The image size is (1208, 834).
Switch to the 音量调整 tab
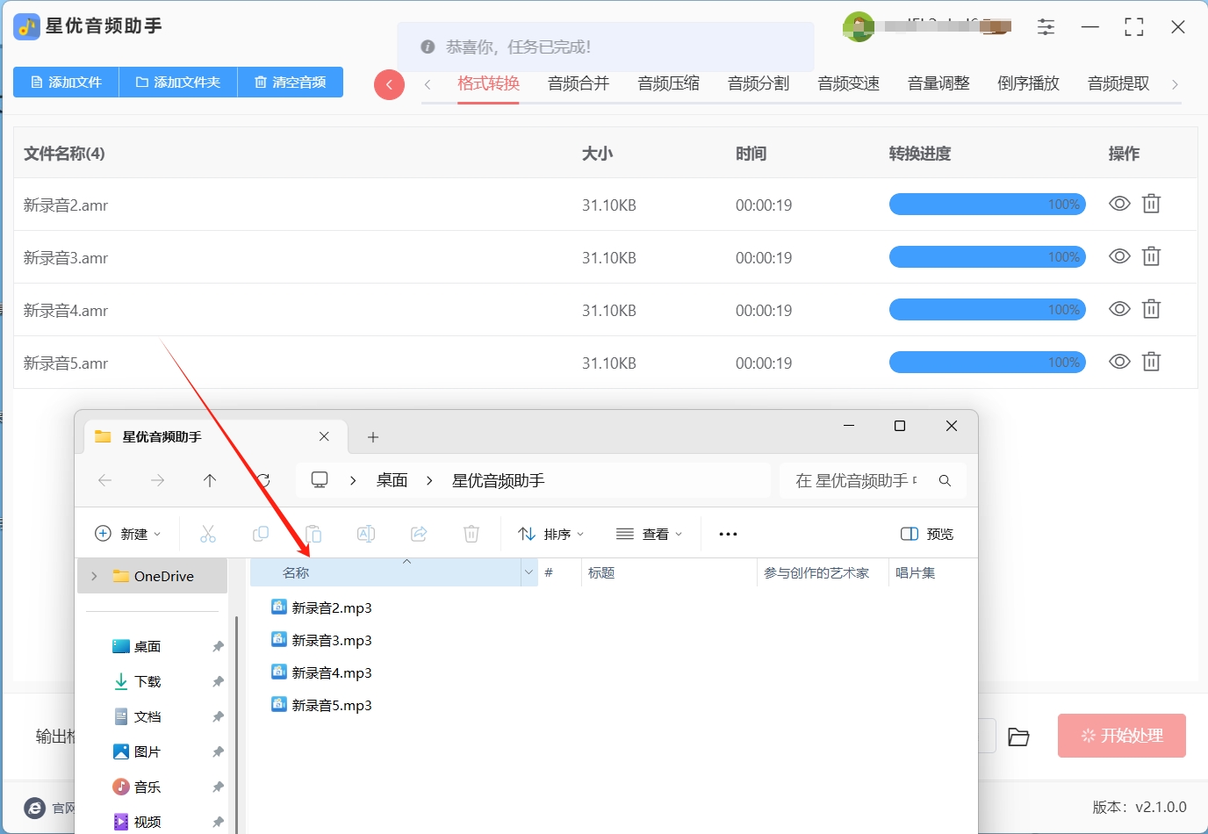[938, 83]
